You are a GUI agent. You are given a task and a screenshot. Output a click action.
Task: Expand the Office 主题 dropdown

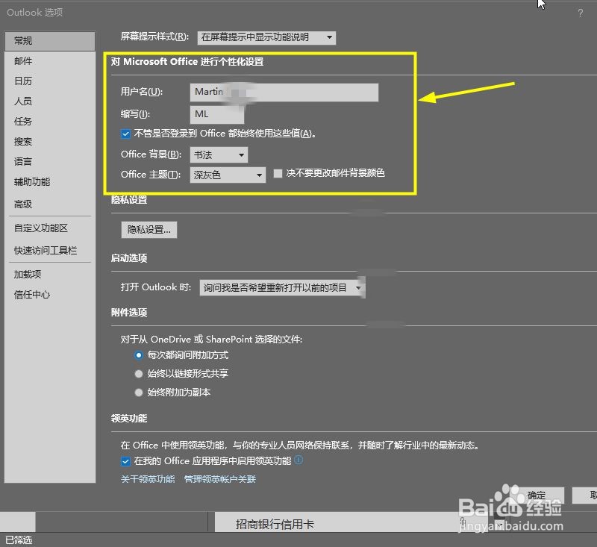pos(228,175)
